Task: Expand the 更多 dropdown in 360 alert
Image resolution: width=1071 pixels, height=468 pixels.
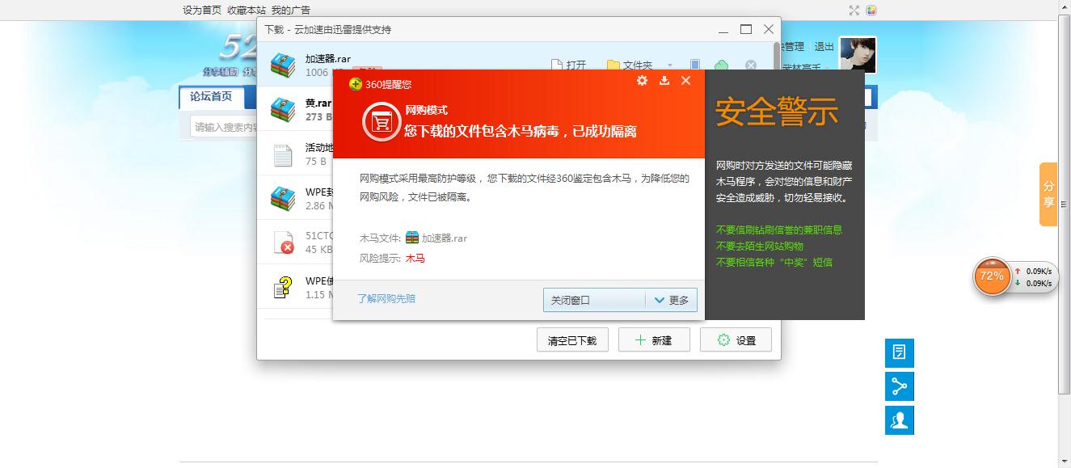Action: click(671, 300)
